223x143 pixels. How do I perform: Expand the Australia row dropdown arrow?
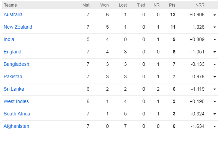215,15
